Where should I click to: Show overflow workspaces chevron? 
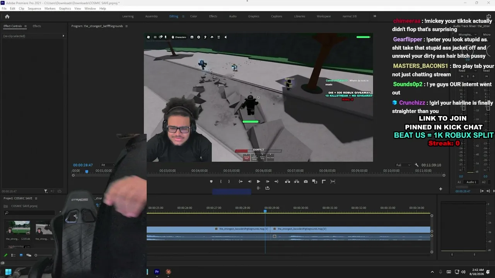click(375, 16)
